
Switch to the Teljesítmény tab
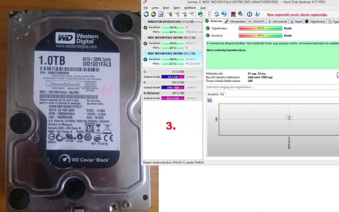315,21
